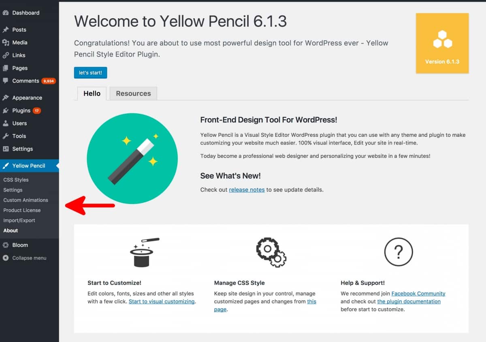Open Appearance using the brush icon

[x=6, y=98]
